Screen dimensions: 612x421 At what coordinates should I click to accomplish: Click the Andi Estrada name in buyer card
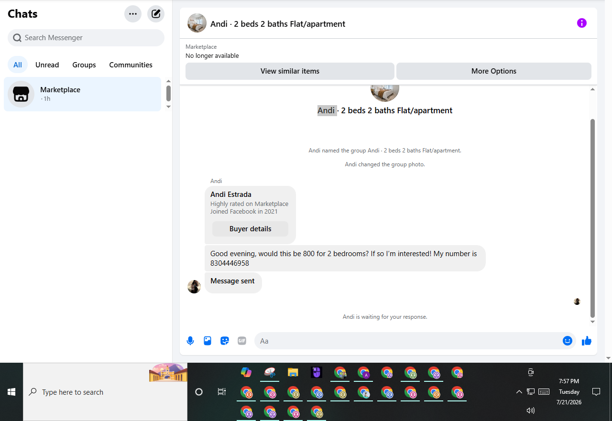pos(231,194)
